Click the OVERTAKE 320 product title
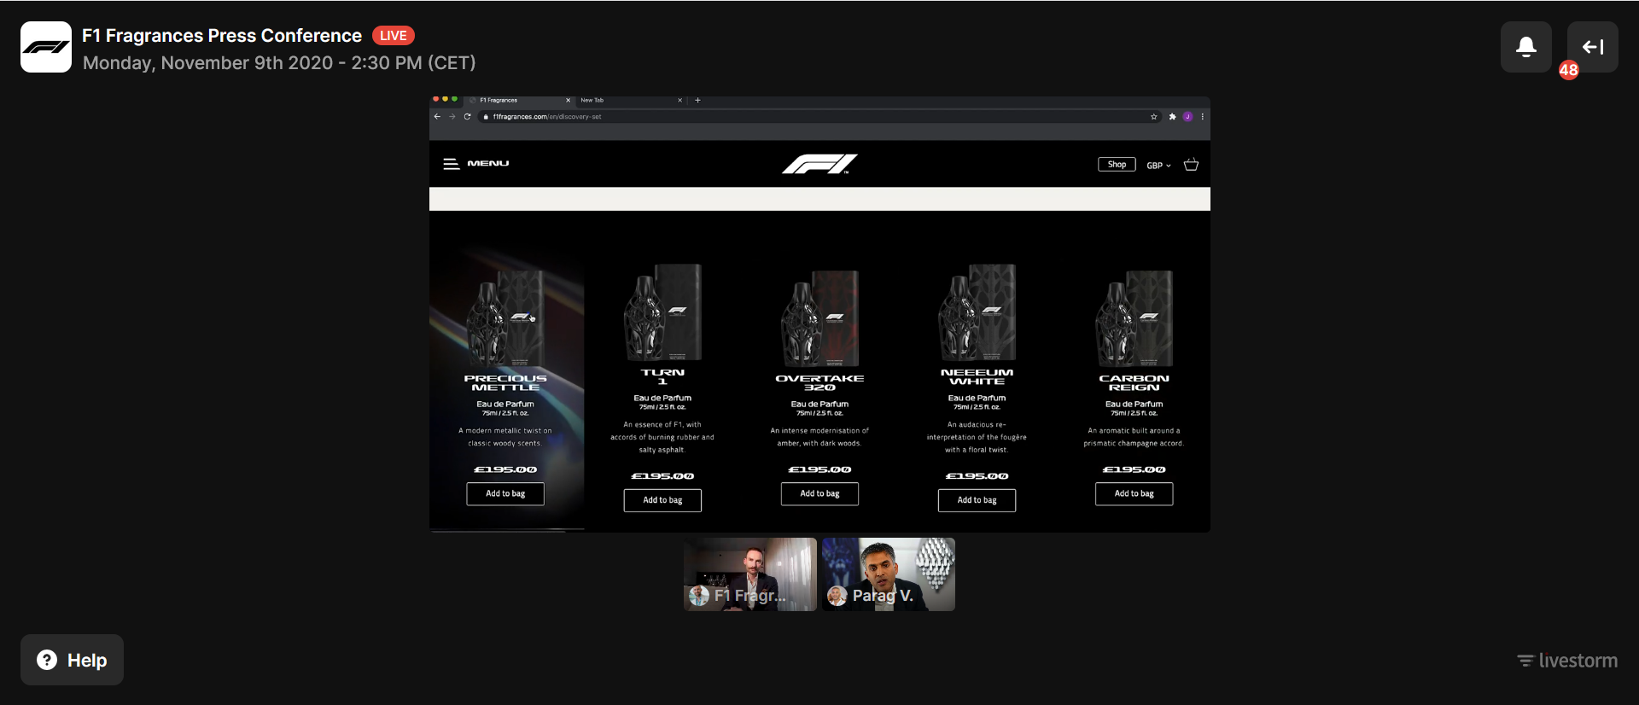 point(819,383)
